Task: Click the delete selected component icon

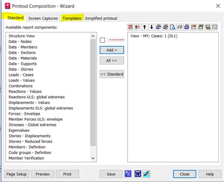Action: point(138,27)
